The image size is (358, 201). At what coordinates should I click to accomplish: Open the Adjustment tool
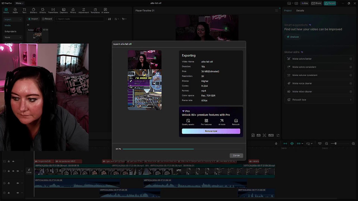(x=84, y=11)
